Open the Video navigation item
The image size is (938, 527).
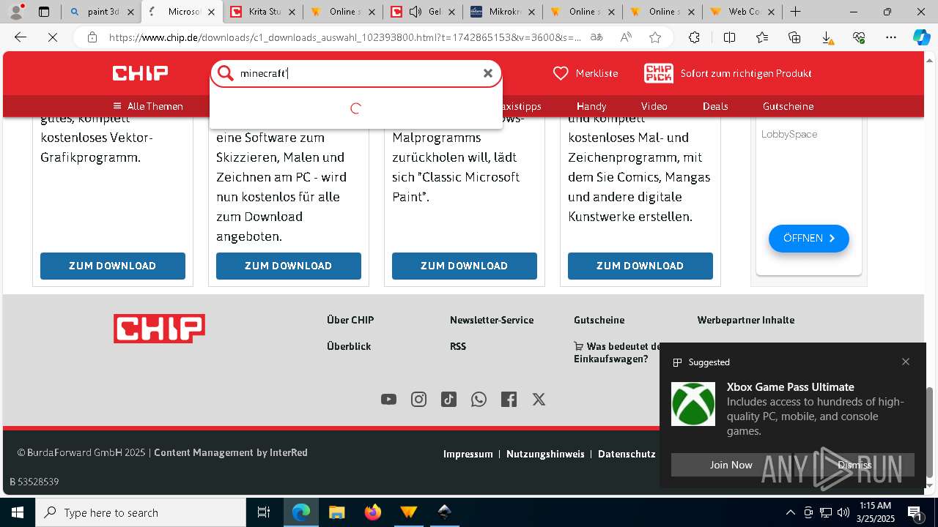pyautogui.click(x=654, y=106)
